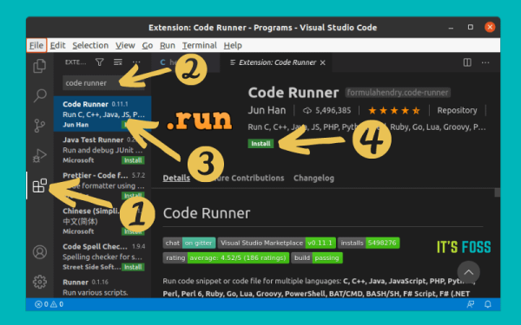The height and width of the screenshot is (325, 521).
Task: Open the View menu
Action: pos(125,45)
